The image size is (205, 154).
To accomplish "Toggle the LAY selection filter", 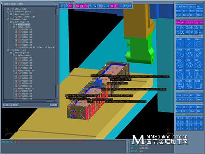I will coord(182,23).
